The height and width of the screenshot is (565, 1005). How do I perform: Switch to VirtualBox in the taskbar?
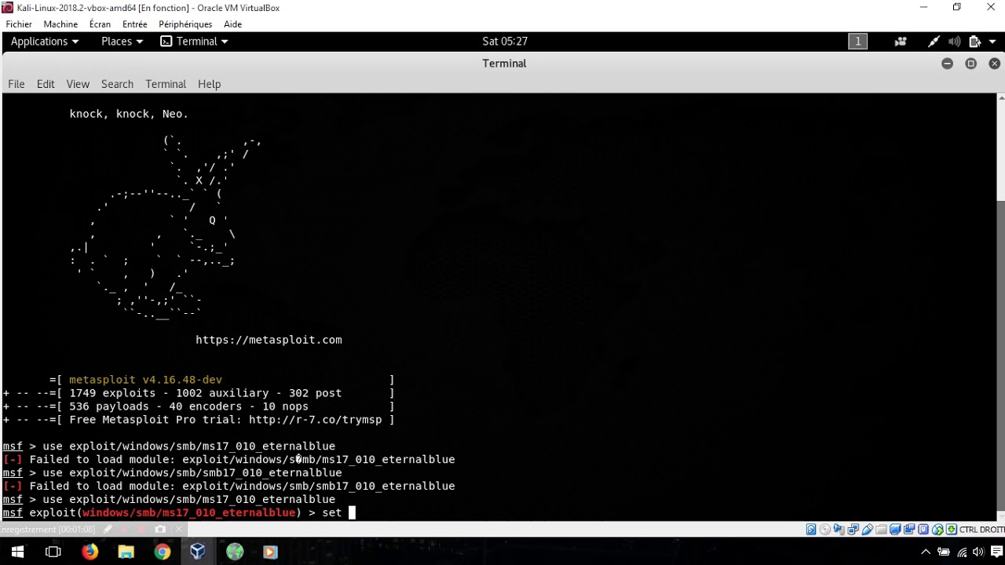(198, 552)
